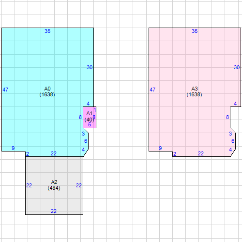Pick the 30 dimension on A3's right edge
This screenshot has width=242, height=242.
coord(237,67)
